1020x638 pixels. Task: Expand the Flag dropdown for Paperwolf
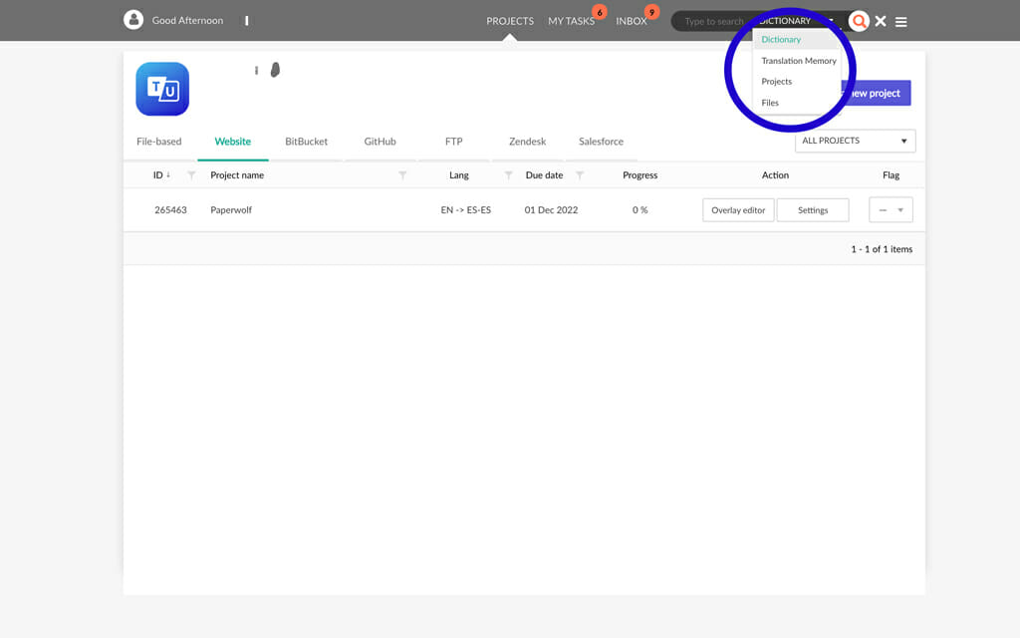891,209
